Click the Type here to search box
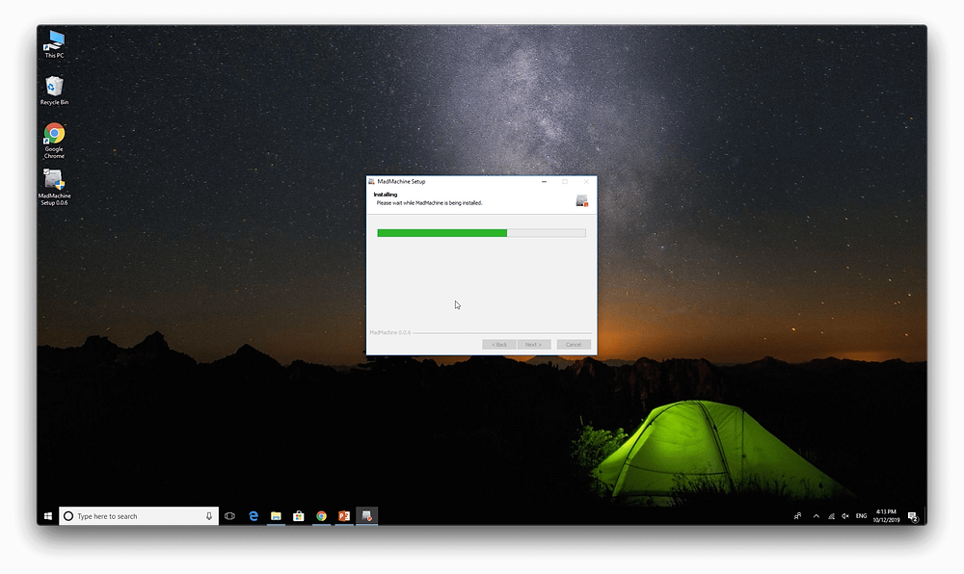The image size is (964, 574). (x=139, y=516)
